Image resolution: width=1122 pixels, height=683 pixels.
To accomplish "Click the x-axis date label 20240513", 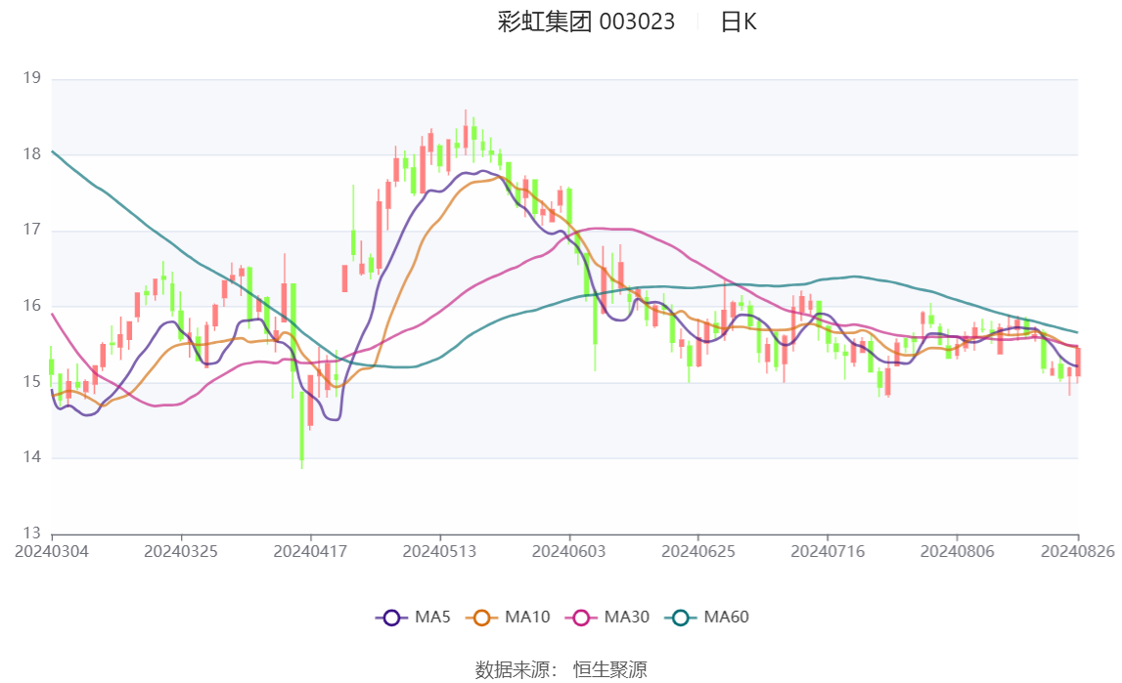I will pos(439,551).
